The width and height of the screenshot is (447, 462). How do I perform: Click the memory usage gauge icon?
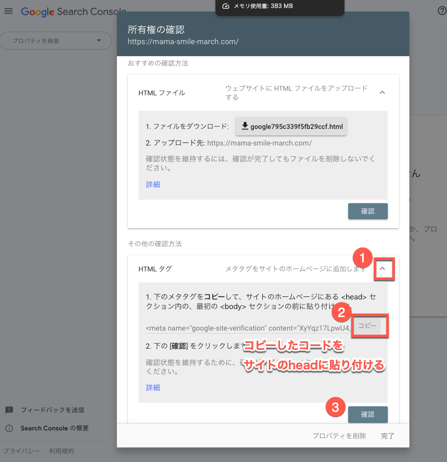(225, 6)
